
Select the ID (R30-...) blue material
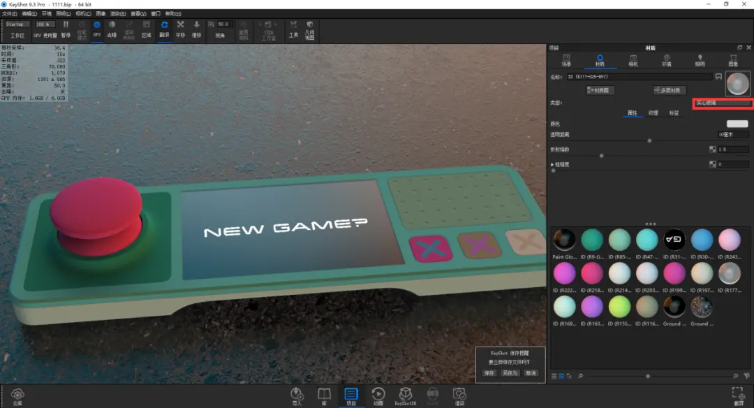702,240
